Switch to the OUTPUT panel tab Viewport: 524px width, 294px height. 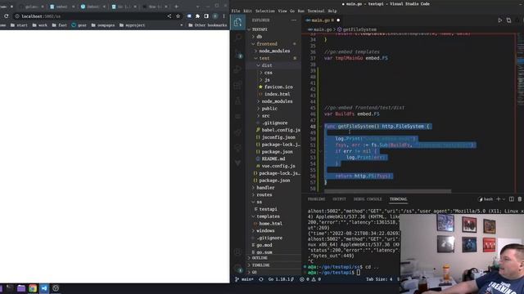tap(339, 199)
